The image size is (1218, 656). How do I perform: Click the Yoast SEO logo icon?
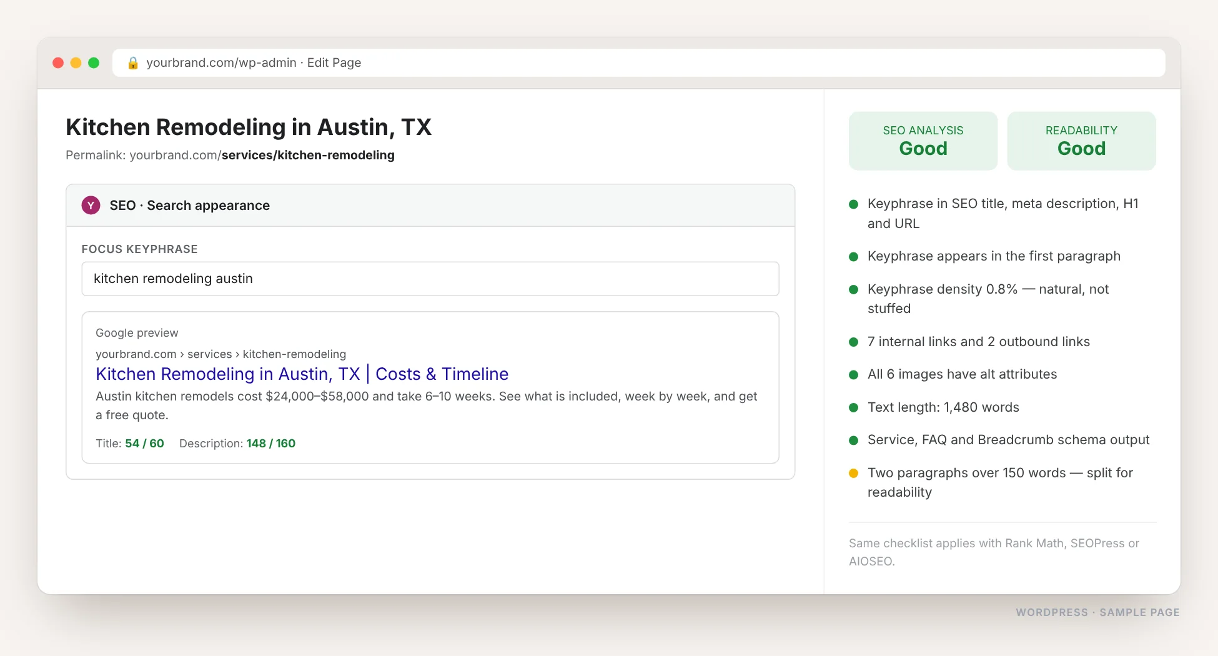coord(91,205)
